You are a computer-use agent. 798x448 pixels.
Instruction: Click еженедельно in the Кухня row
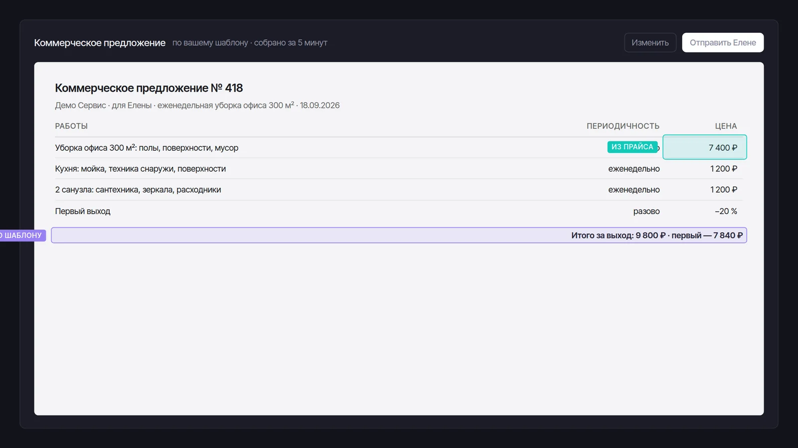(634, 169)
